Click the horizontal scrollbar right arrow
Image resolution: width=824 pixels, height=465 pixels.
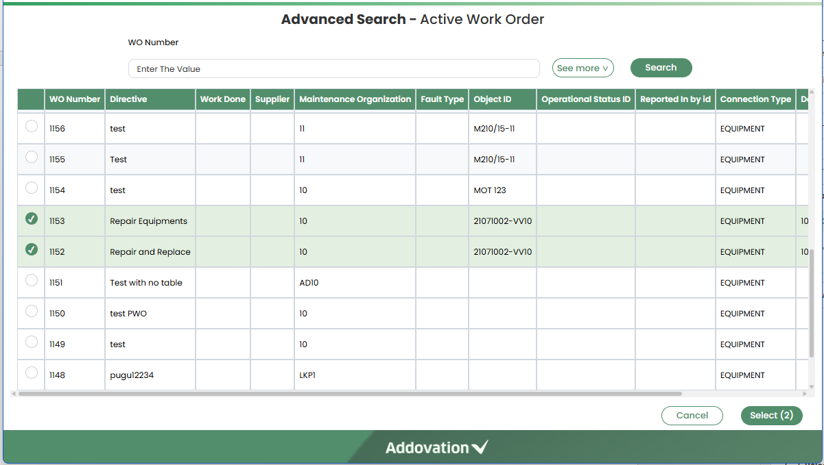[805, 394]
